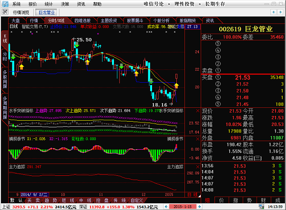Close the 水手突破指标 indicator panel
Screen dimensions: 286x210
[198, 111]
